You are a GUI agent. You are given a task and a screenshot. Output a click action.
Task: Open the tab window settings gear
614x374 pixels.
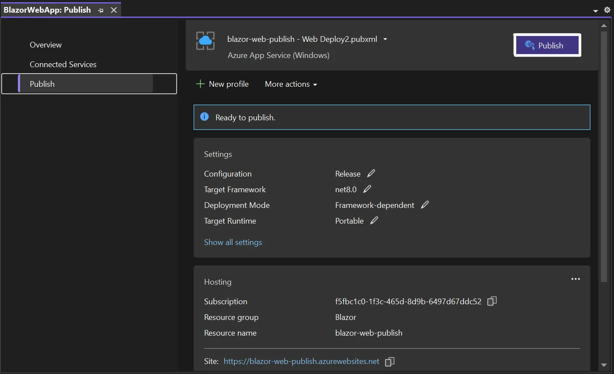click(x=607, y=10)
